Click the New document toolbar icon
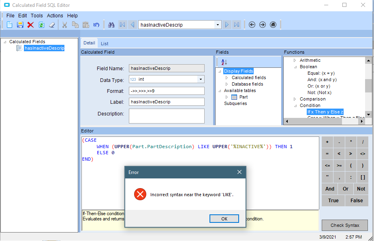The width and height of the screenshot is (374, 241). [x=10, y=25]
